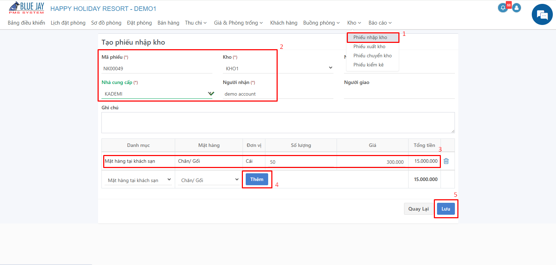
Task: Open the Danh mục category dropdown
Action: tap(138, 180)
